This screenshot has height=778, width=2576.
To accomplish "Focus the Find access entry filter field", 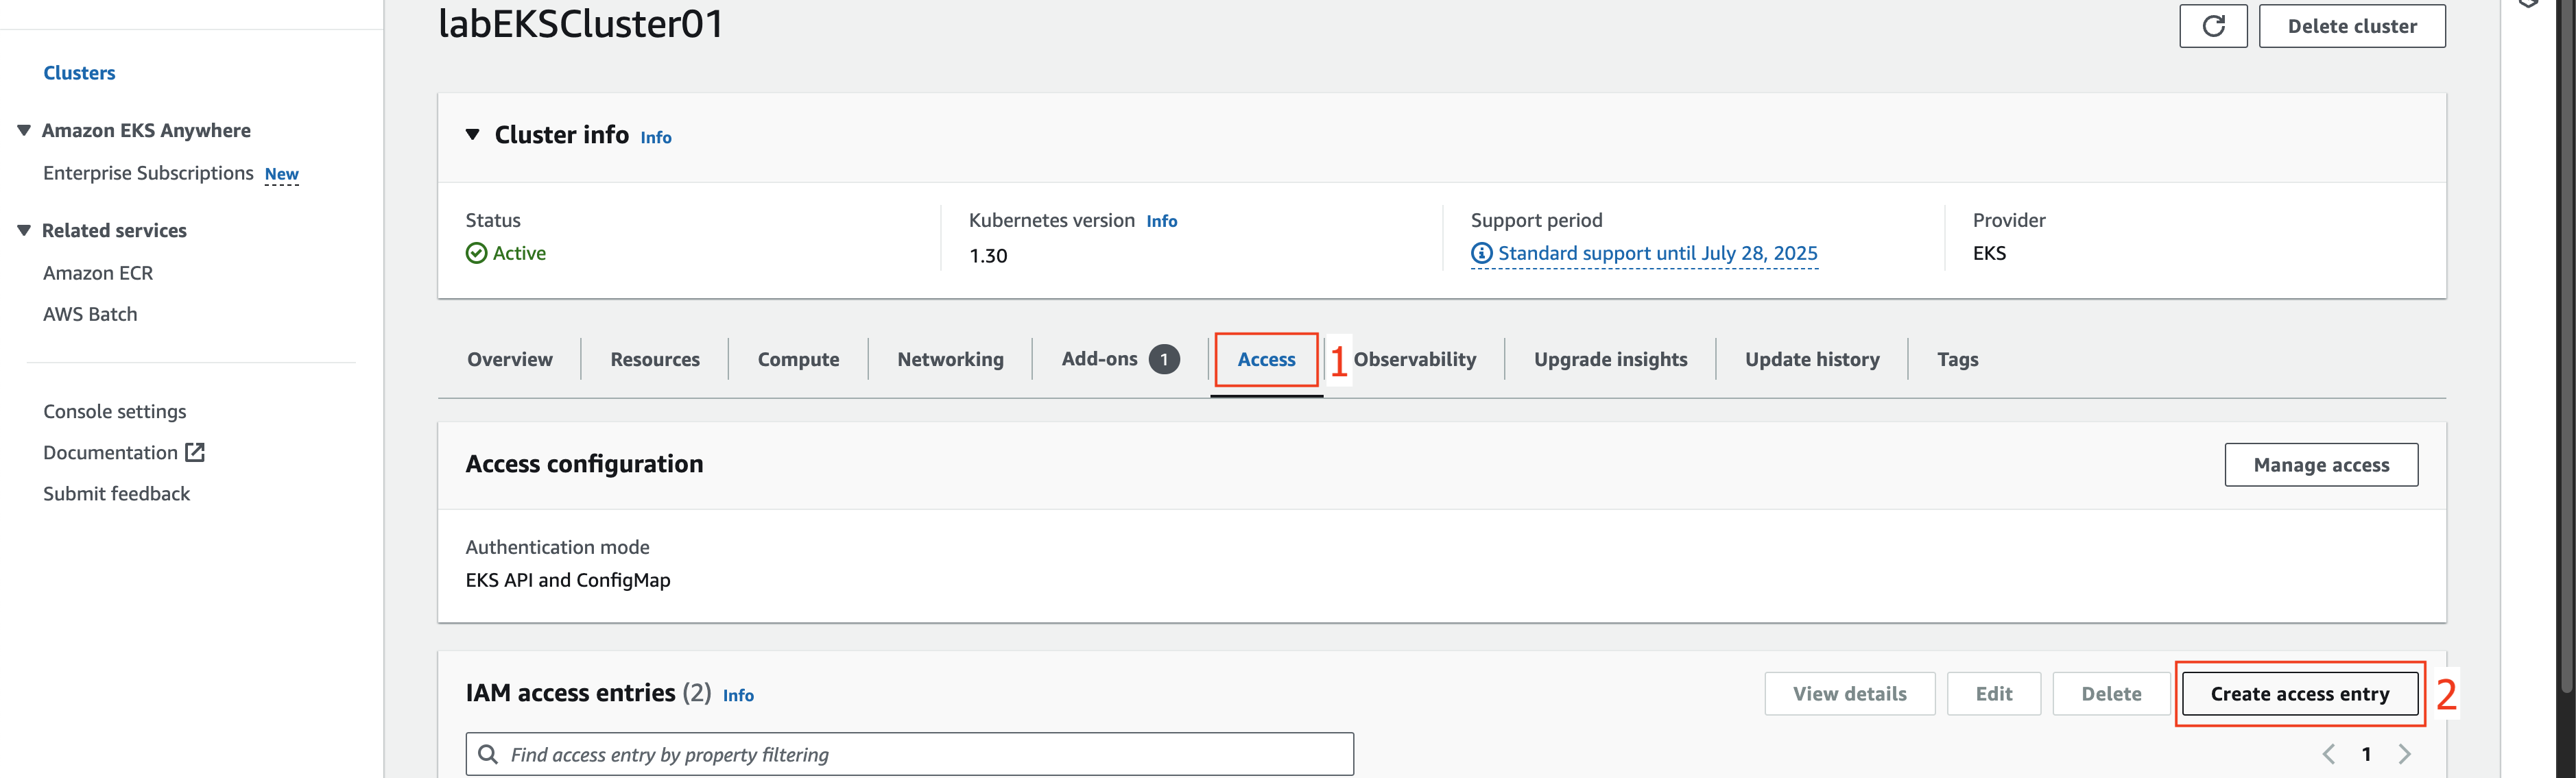I will [909, 754].
